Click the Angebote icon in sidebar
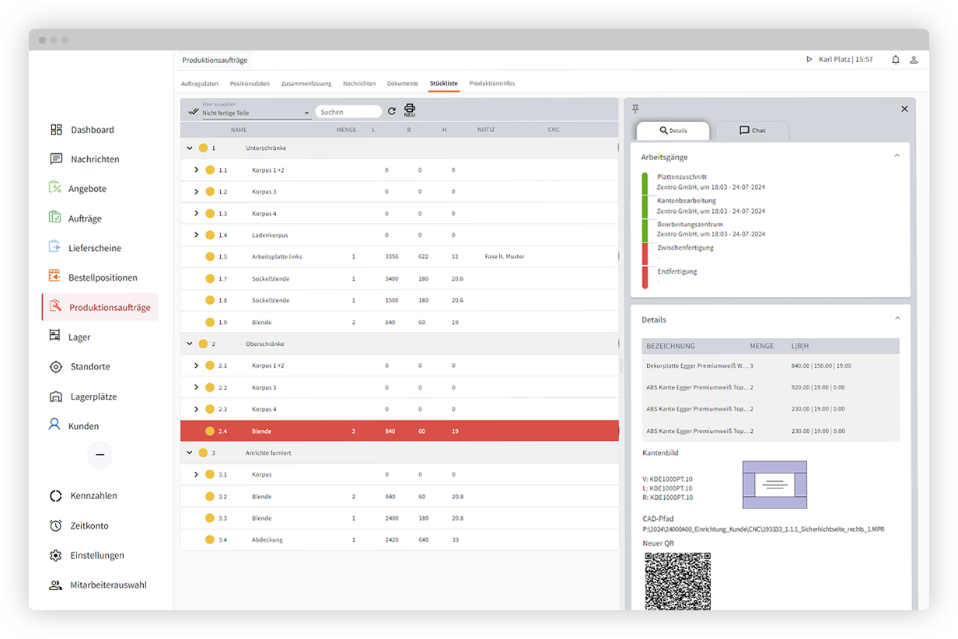 54,187
